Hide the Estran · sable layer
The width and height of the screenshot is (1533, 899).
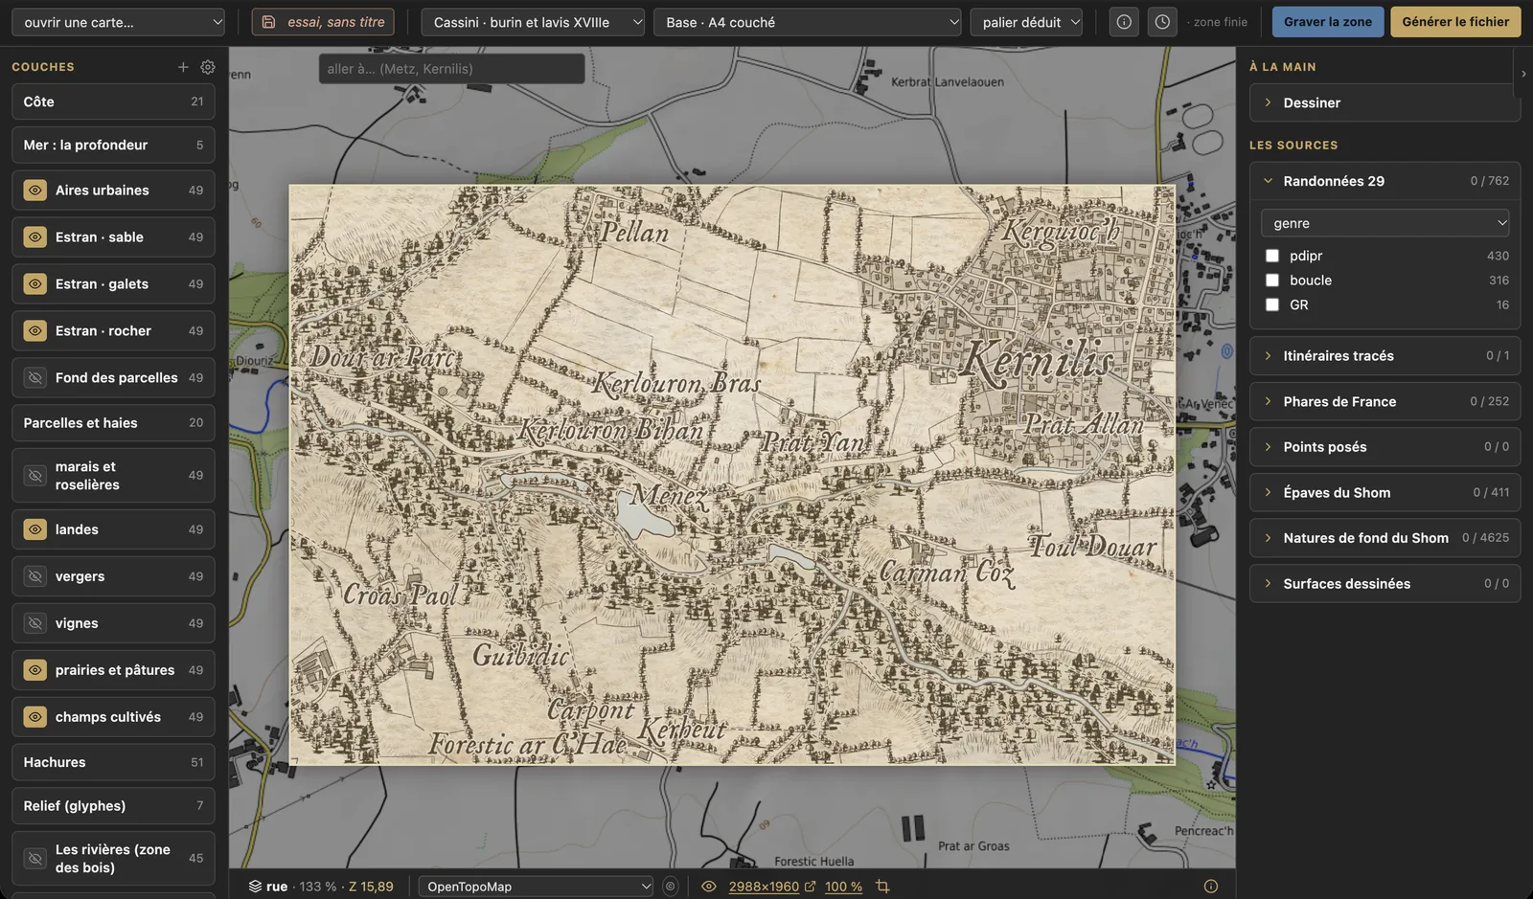(x=35, y=237)
